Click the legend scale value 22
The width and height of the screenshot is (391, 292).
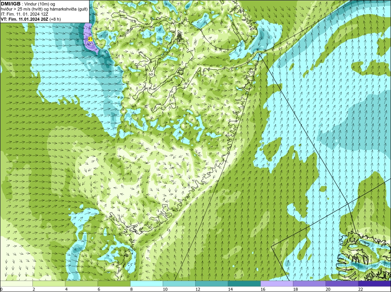pyautogui.click(x=361, y=289)
